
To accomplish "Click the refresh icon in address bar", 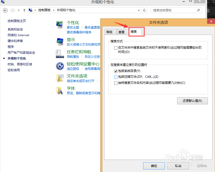I will 144,10.
